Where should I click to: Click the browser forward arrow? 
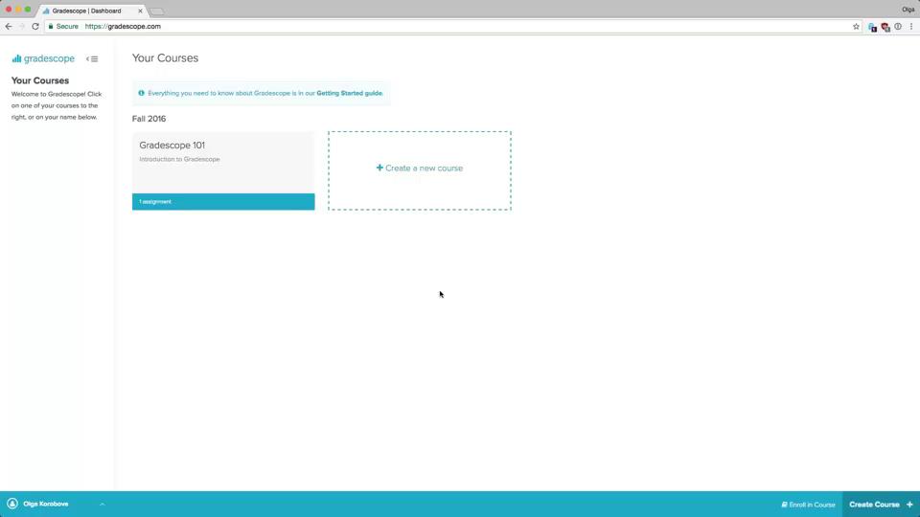point(22,27)
